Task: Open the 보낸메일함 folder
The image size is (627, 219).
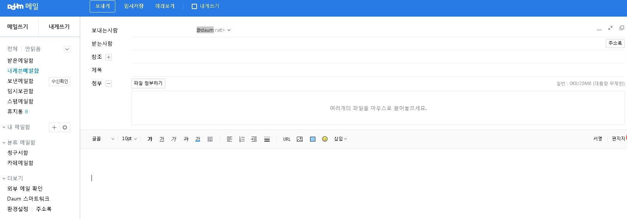Action: point(20,81)
